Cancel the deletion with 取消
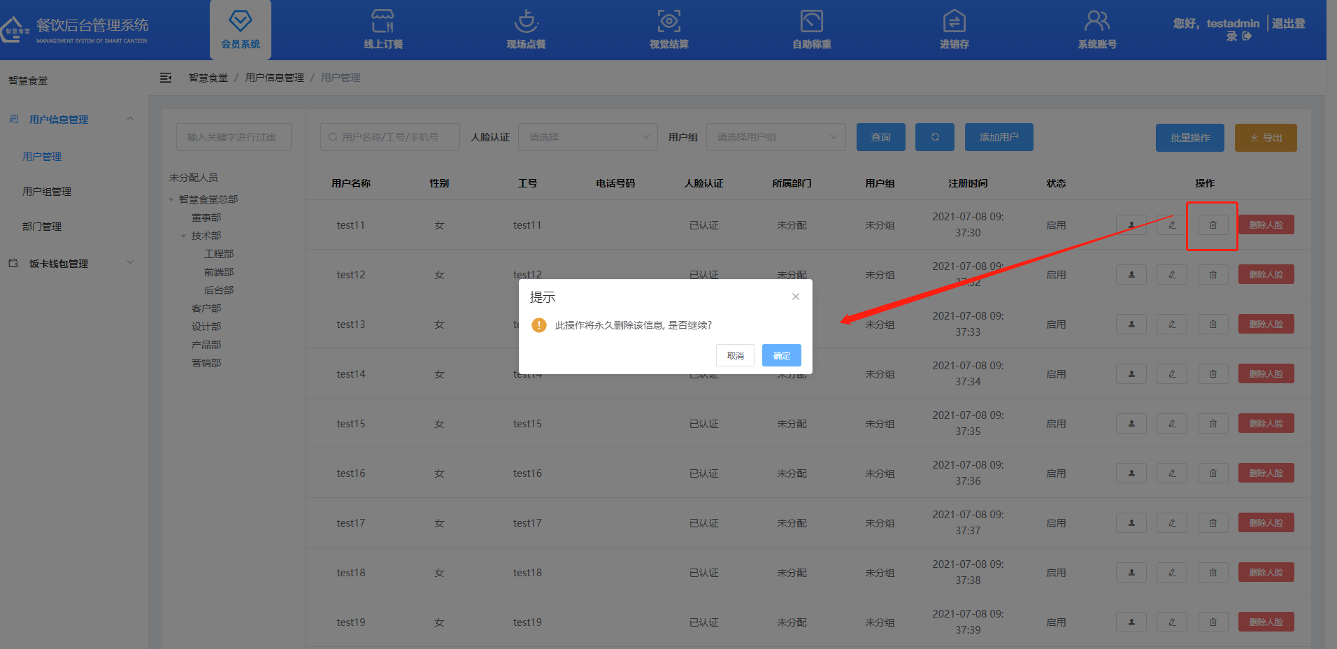The width and height of the screenshot is (1337, 649). [x=735, y=355]
